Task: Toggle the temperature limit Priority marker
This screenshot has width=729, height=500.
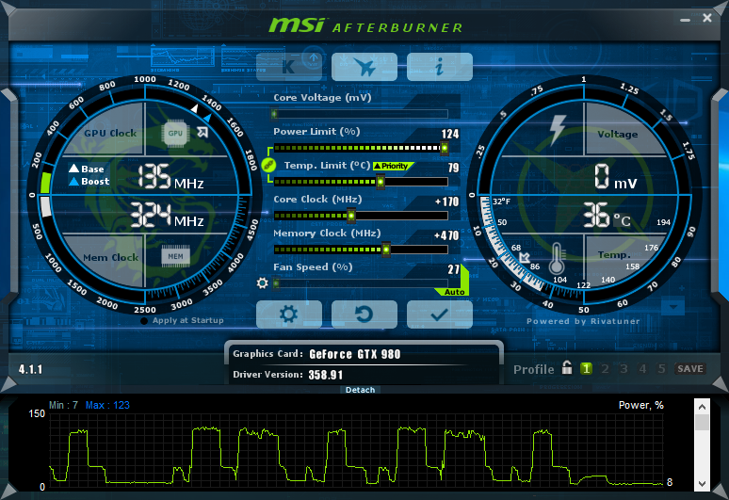Action: (x=394, y=166)
